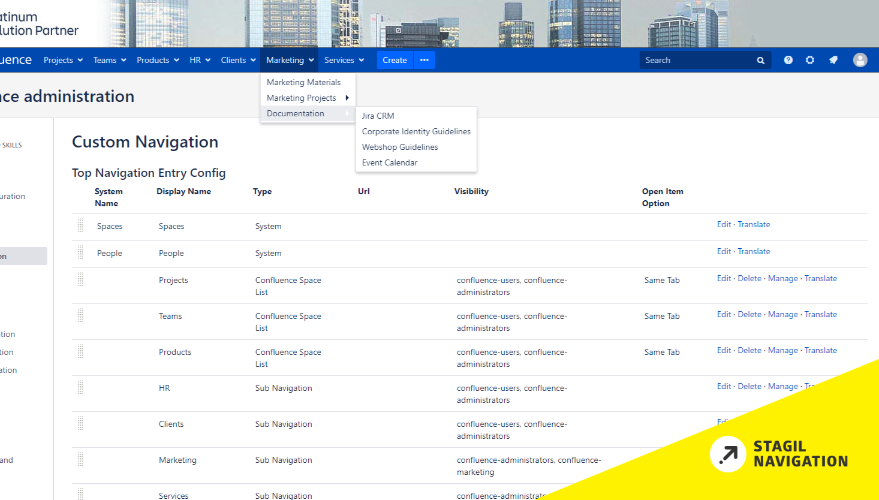Screen dimensions: 879x500
Task: Click Edit link for the Spaces row
Action: pyautogui.click(x=724, y=224)
